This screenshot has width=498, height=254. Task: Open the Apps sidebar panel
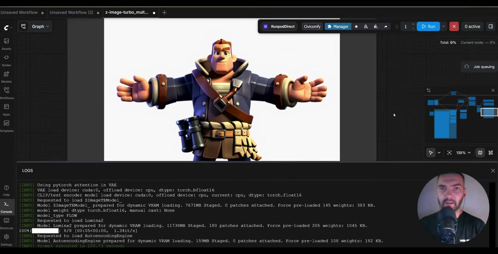6,110
